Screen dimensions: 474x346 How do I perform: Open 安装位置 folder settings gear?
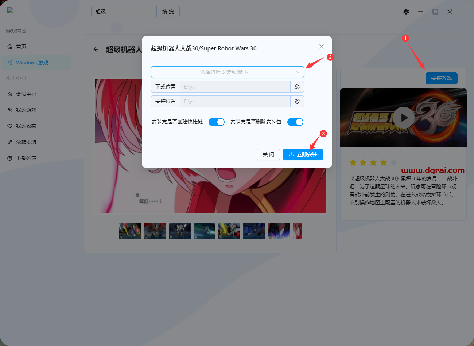coord(297,101)
